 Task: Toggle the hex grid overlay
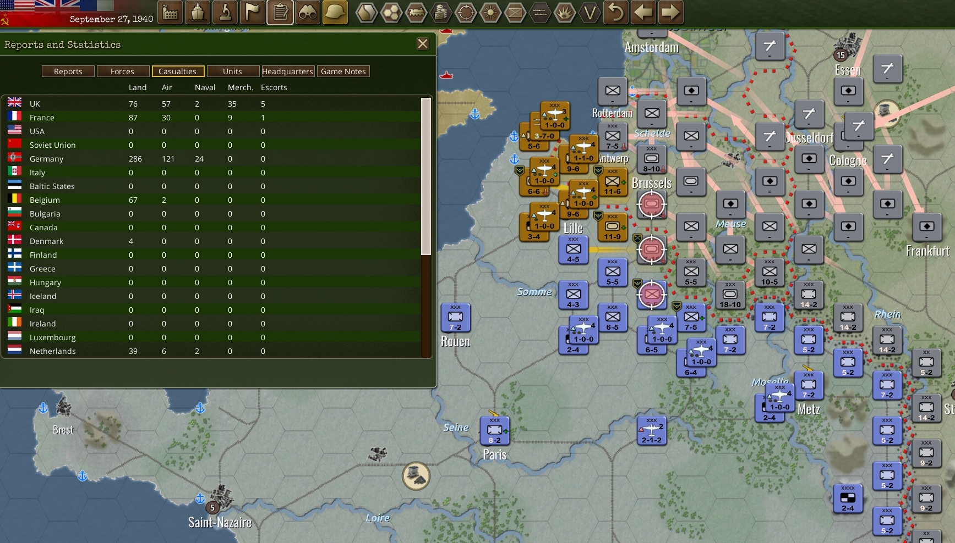pos(391,12)
